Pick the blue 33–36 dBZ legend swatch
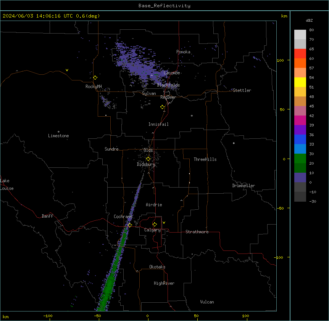Viewport: 329px width, 321px height. (300, 139)
